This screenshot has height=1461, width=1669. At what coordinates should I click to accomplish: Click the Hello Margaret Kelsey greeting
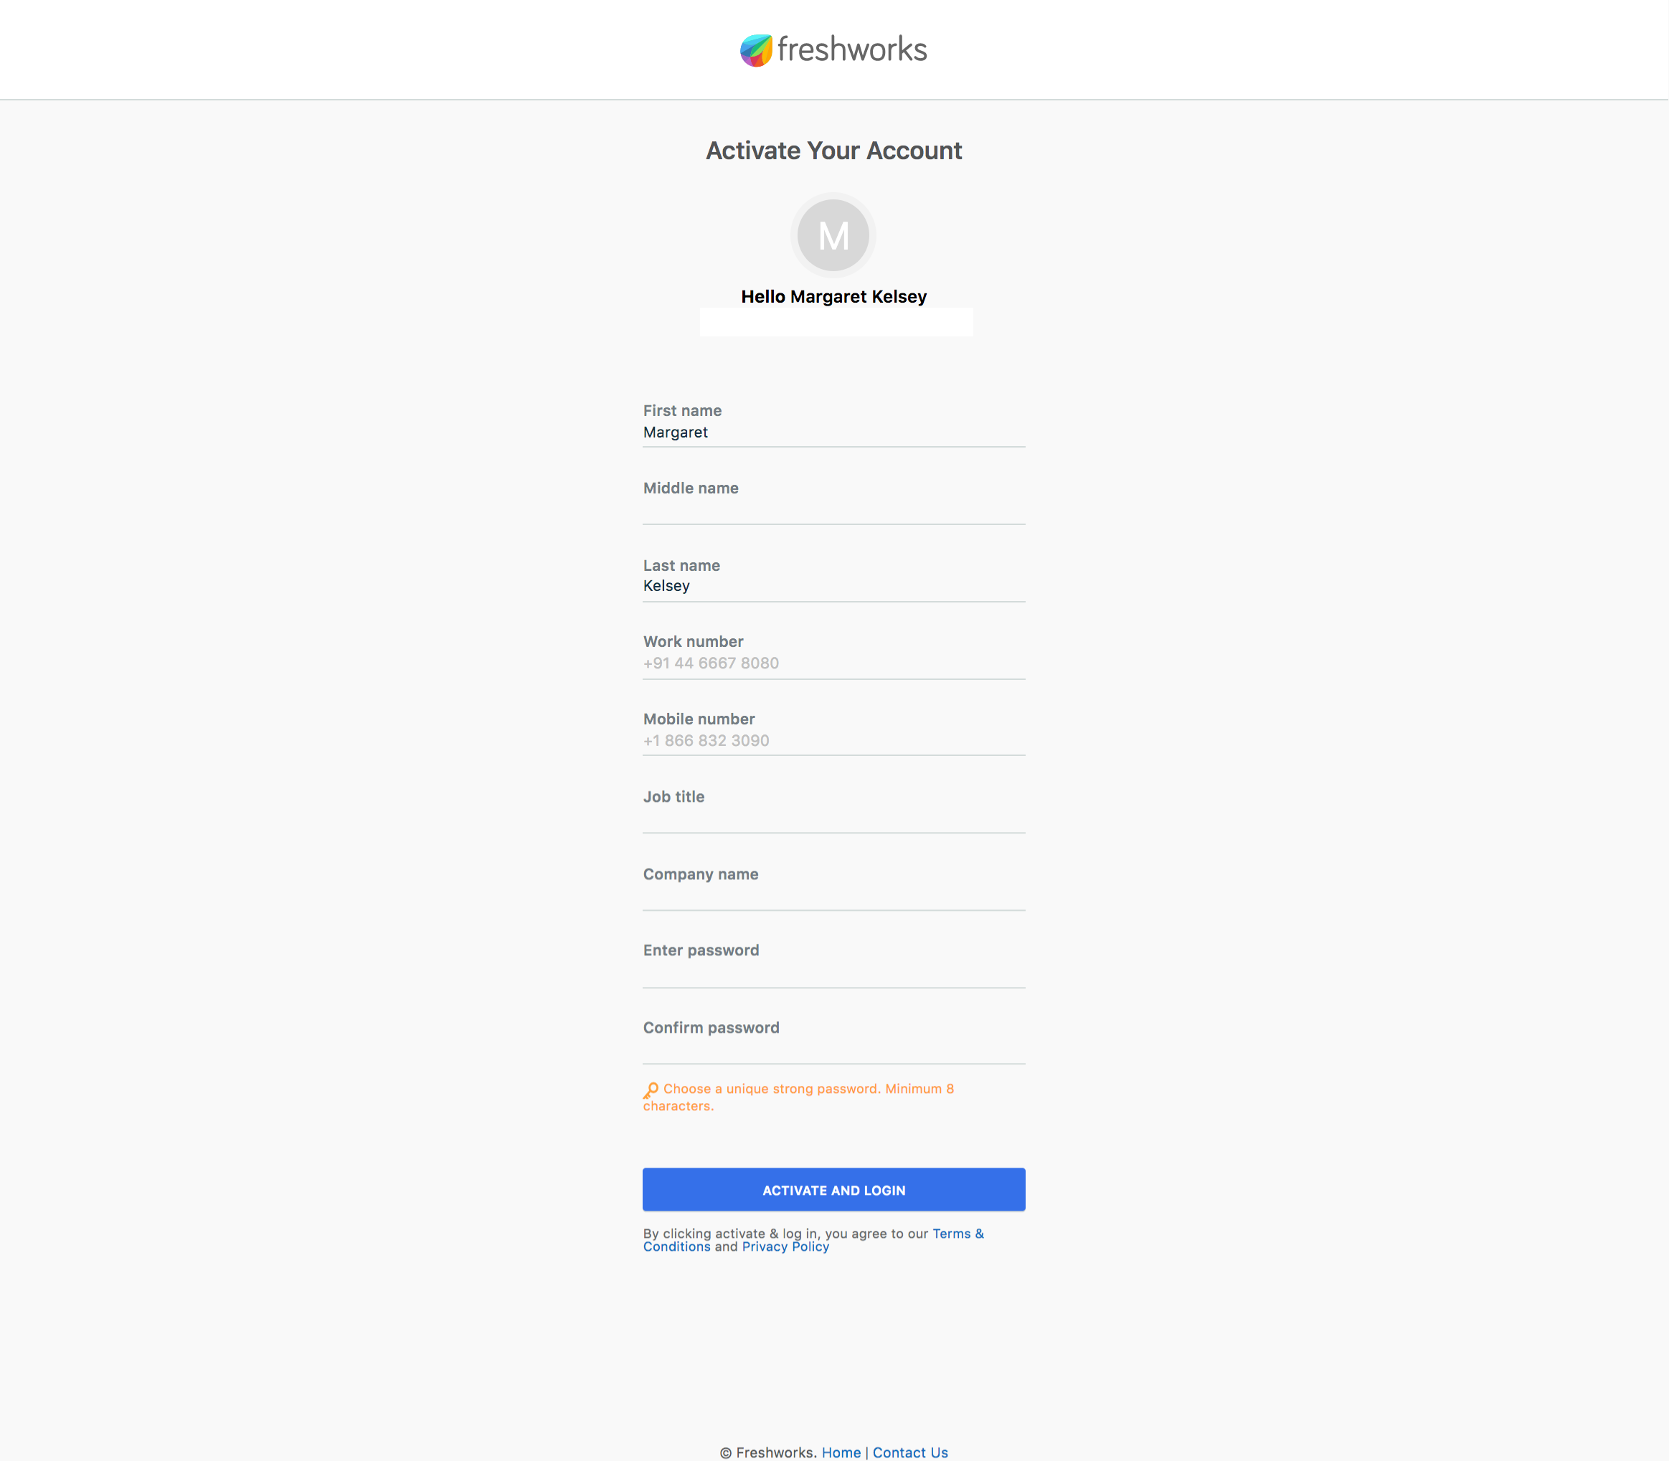coord(833,297)
